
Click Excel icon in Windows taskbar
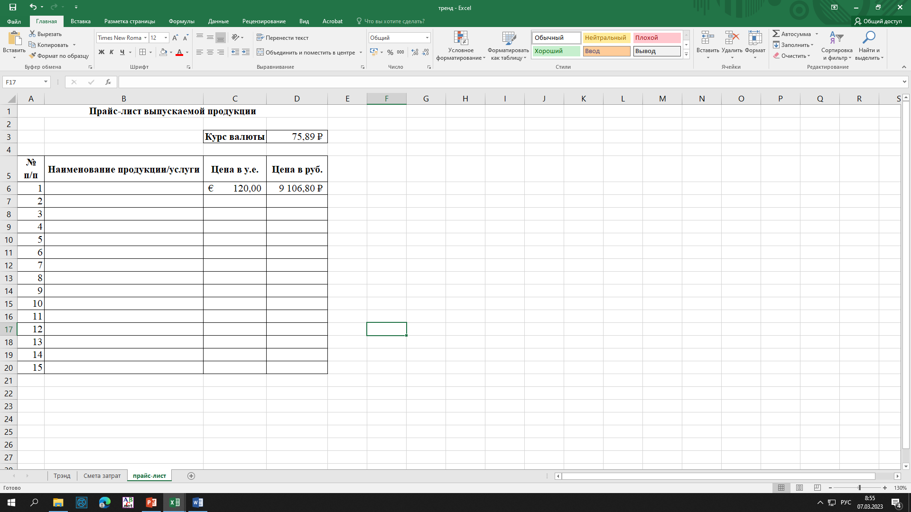pos(175,503)
